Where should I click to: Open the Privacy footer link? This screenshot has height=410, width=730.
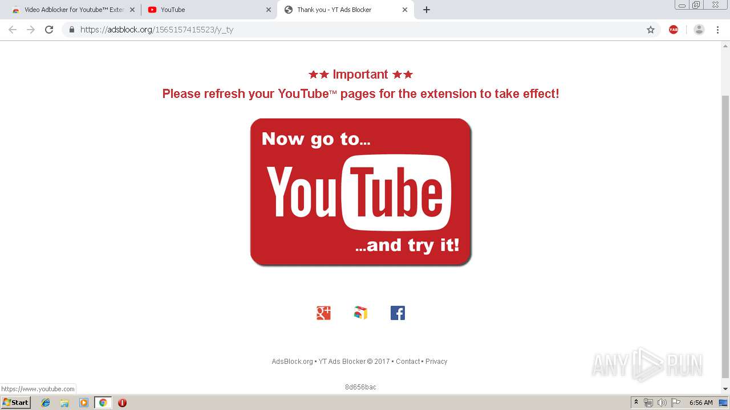point(436,362)
